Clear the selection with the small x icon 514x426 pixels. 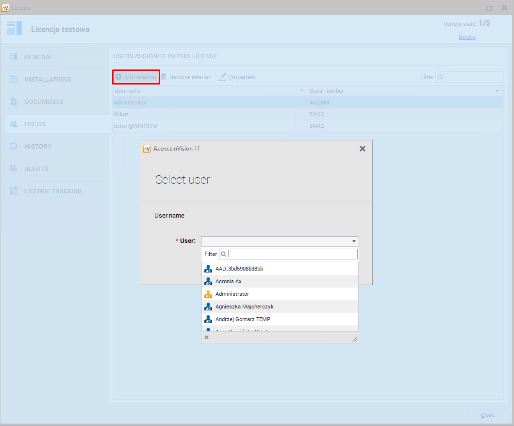pos(206,337)
